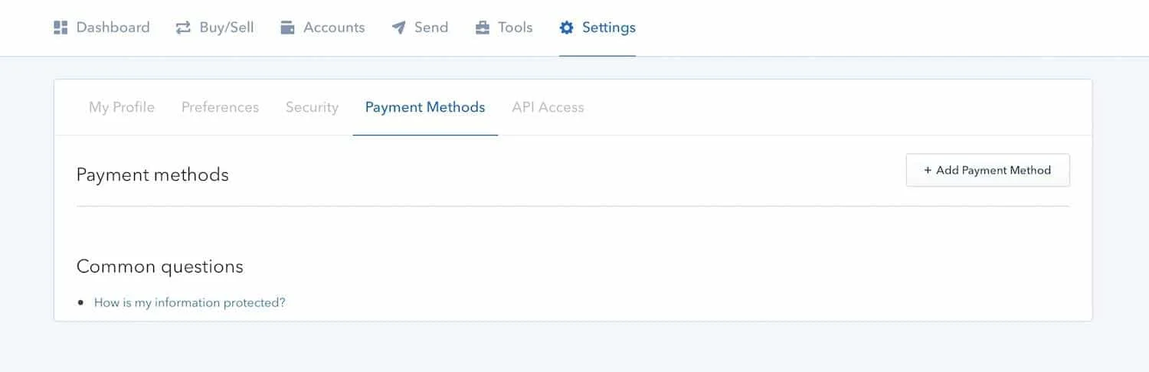1149x372 pixels.
Task: Switch to the My Profile tab
Action: pos(122,107)
